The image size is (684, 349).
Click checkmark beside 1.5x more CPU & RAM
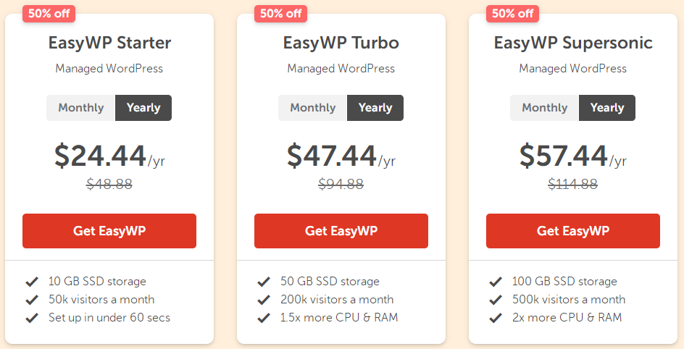(x=264, y=318)
